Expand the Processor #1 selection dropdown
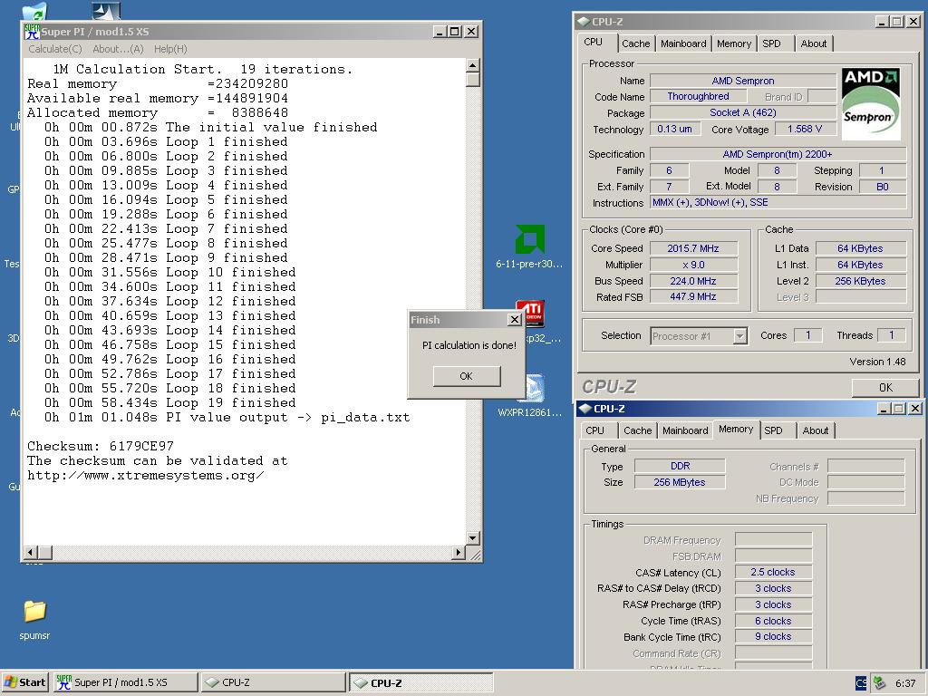Image resolution: width=928 pixels, height=696 pixels. (739, 336)
